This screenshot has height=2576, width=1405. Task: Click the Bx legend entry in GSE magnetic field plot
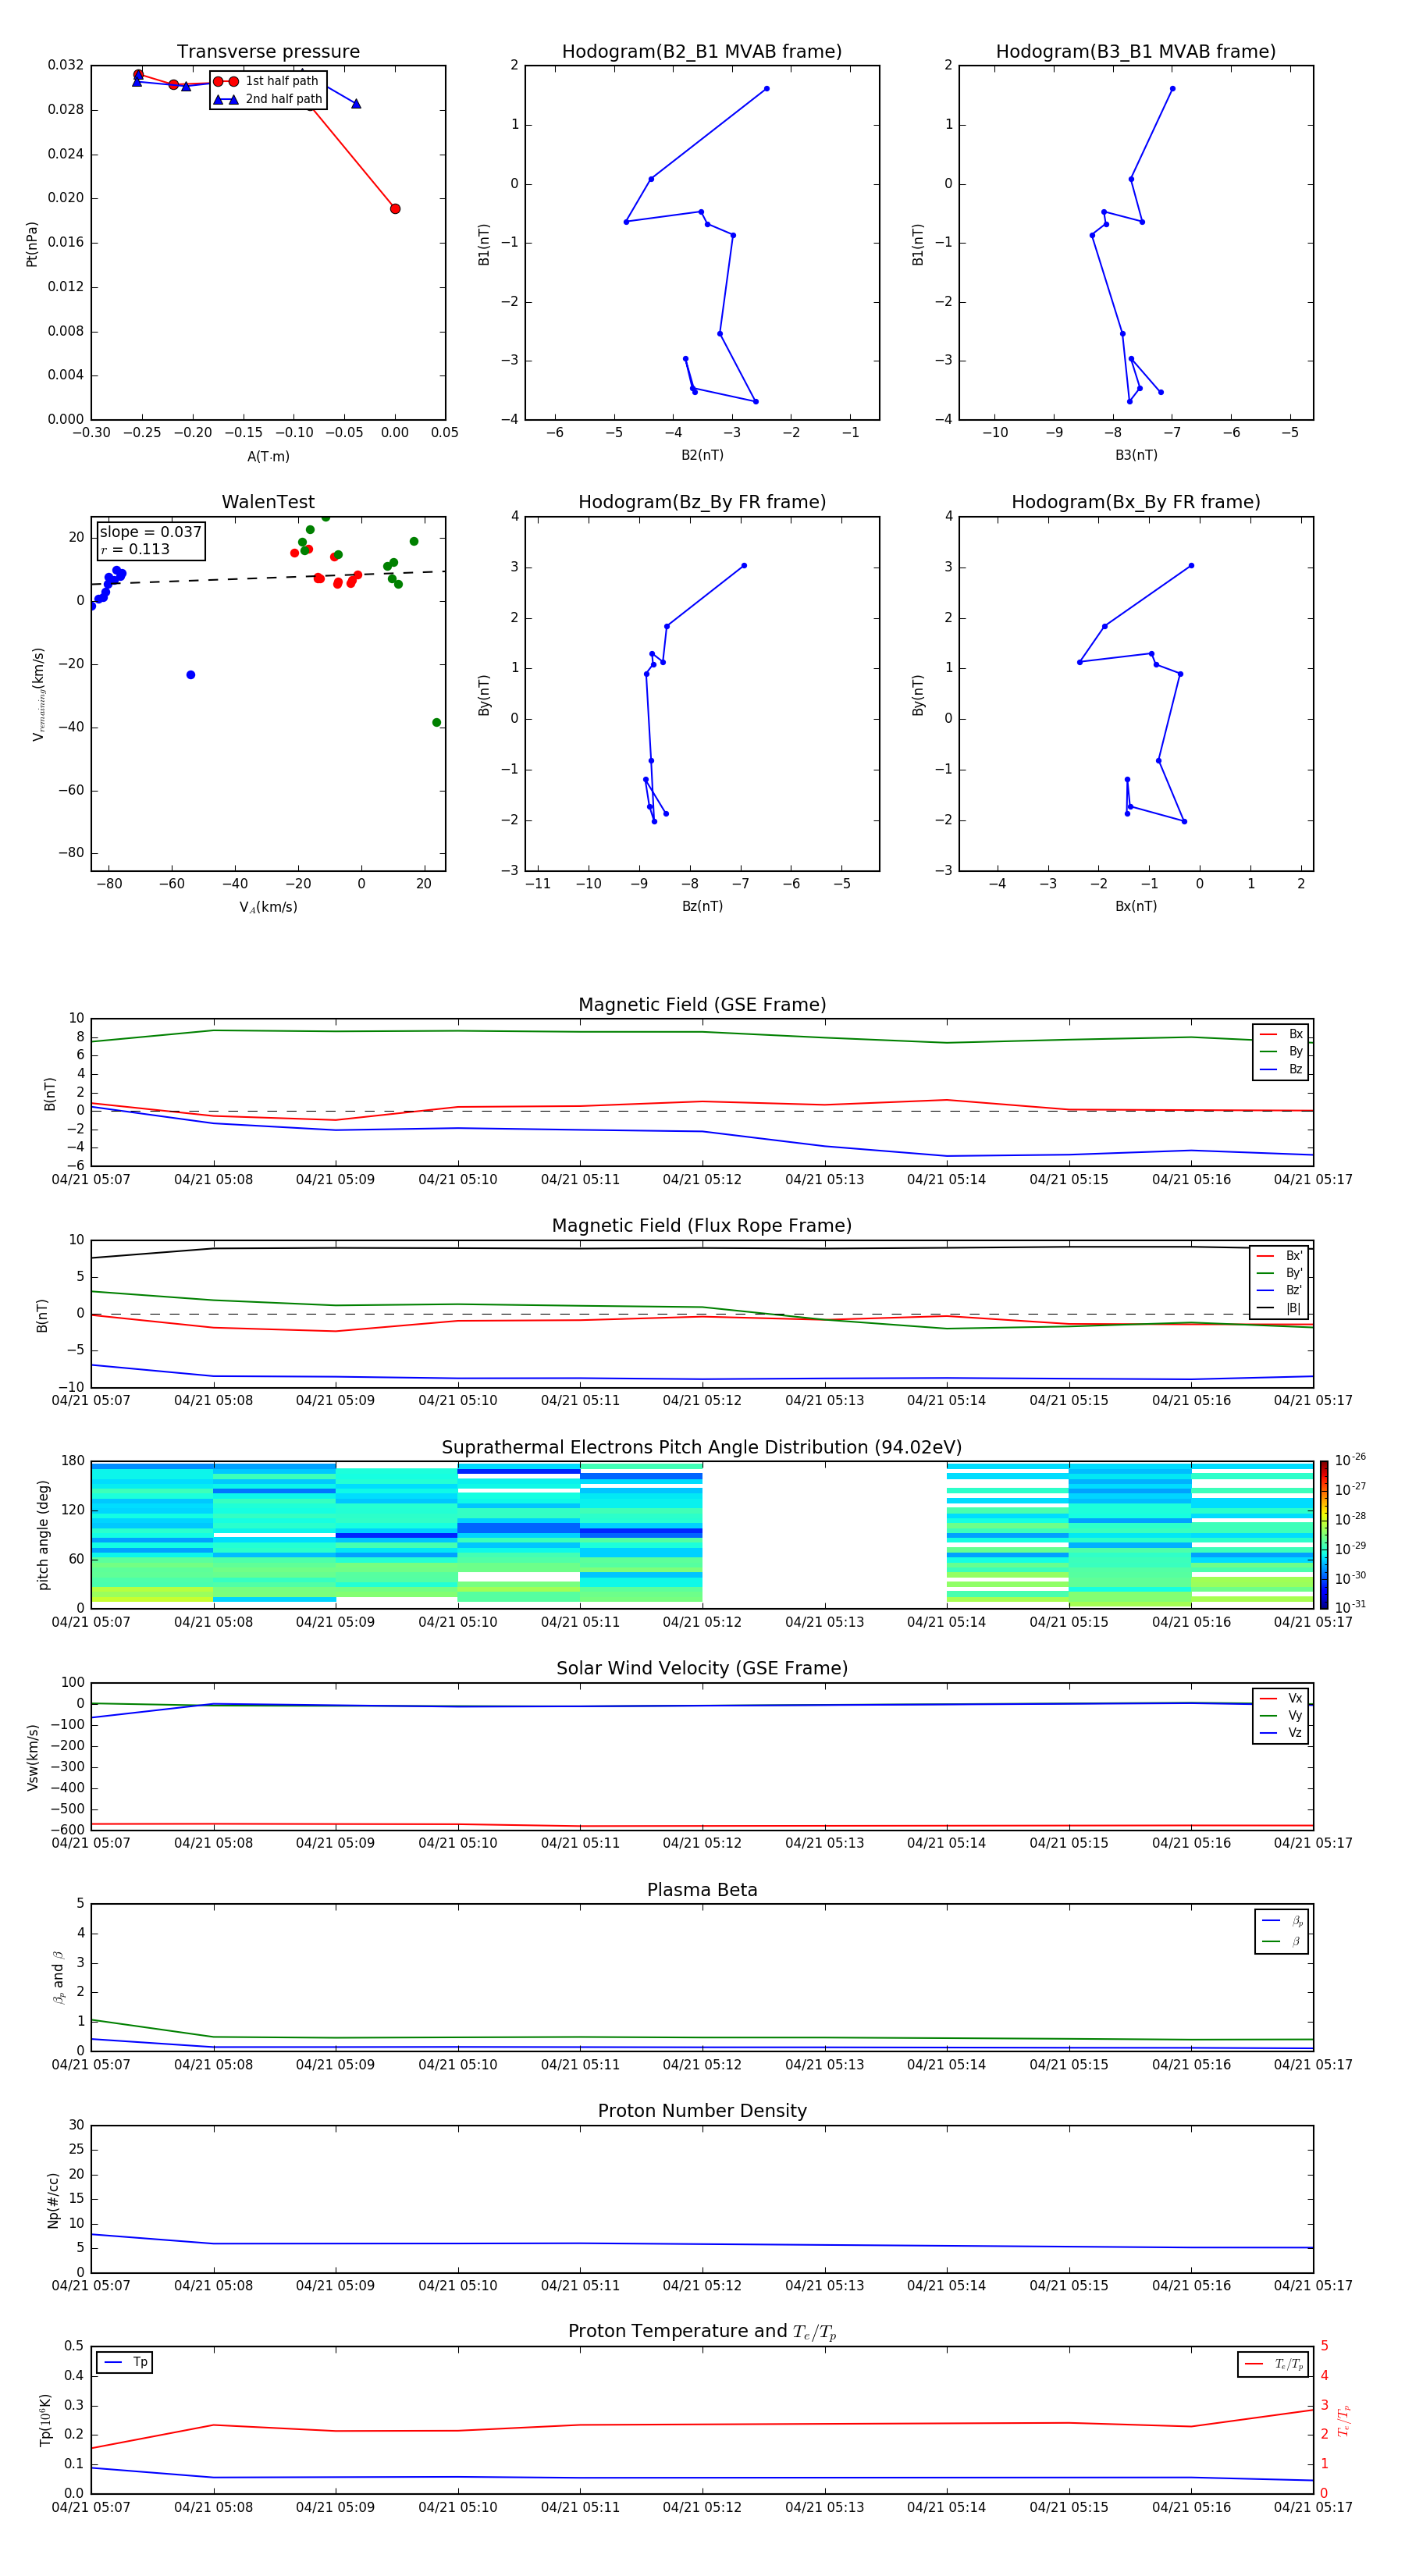tap(1281, 1034)
